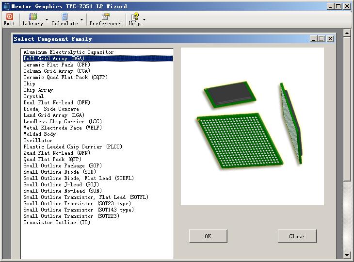This screenshot has width=354, height=262.
Task: Select Metal Electrode Face (MELF)
Action: click(98, 128)
